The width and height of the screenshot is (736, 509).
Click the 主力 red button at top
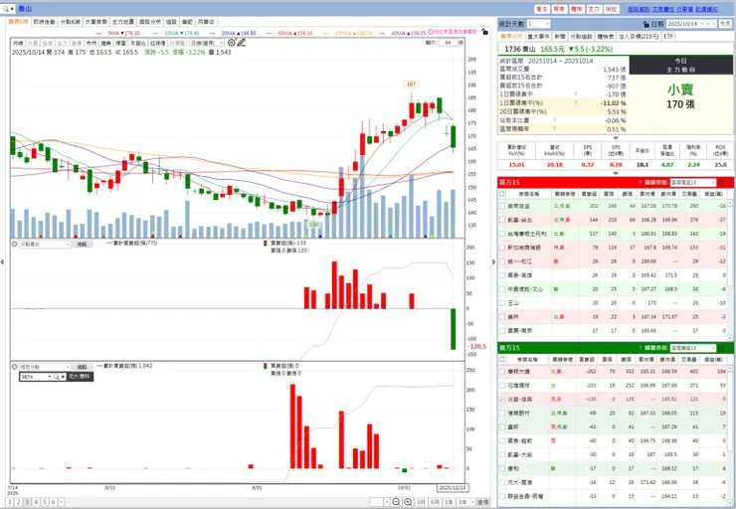point(594,9)
